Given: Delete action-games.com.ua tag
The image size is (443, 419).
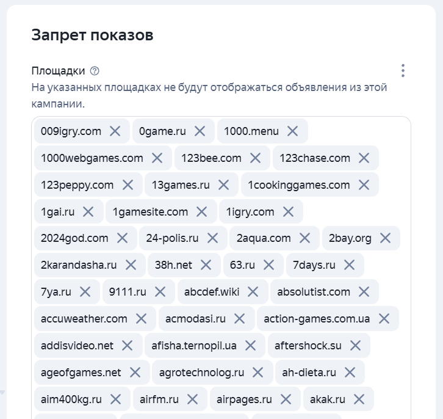Looking at the screenshot, I should (x=384, y=319).
